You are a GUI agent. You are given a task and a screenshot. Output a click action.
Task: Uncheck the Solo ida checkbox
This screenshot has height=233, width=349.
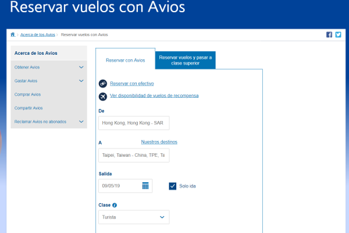click(x=173, y=186)
